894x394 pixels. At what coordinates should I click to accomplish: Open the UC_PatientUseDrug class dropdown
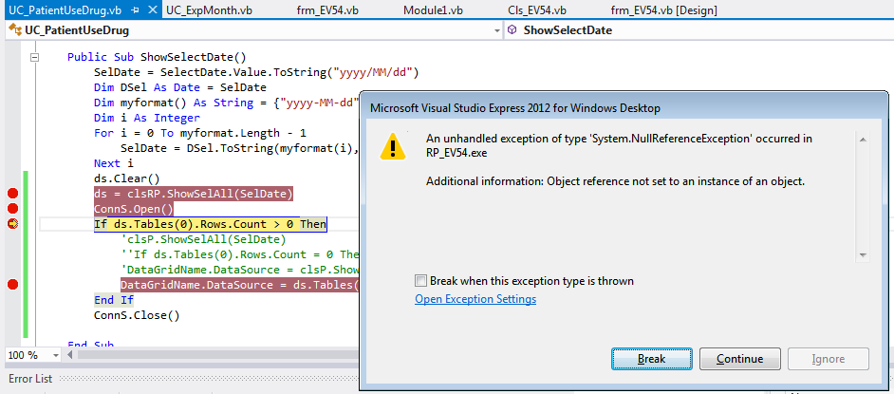497,30
